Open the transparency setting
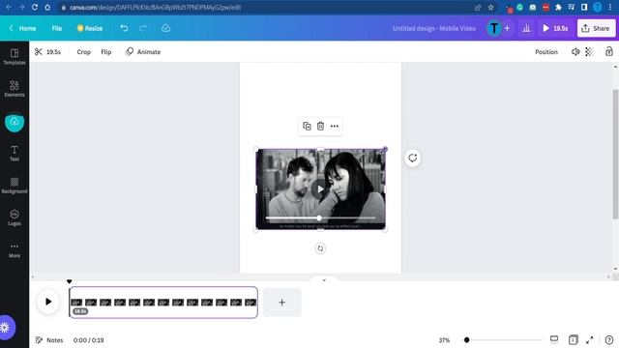The width and height of the screenshot is (619, 348). (x=589, y=51)
